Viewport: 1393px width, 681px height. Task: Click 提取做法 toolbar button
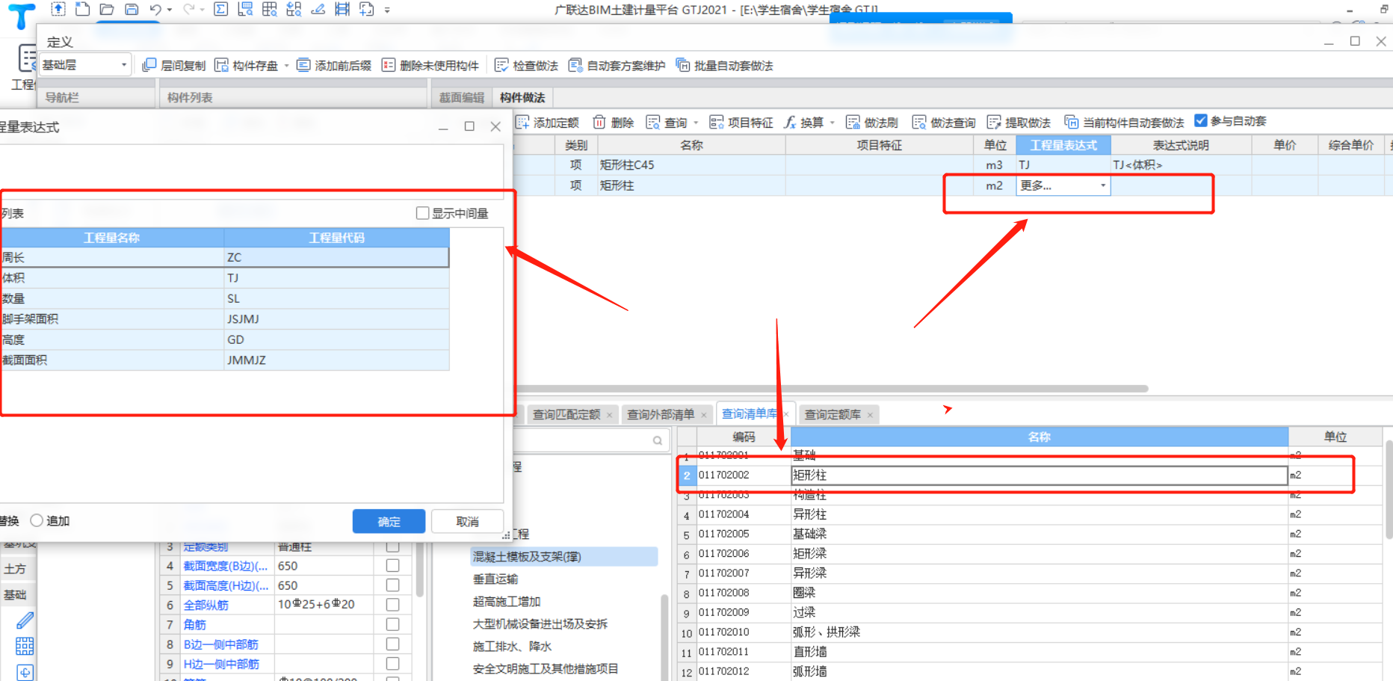1019,122
